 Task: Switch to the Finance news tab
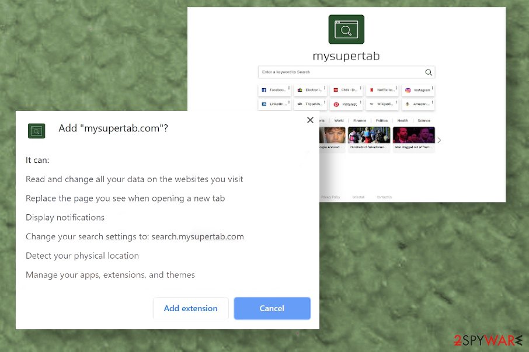click(x=360, y=120)
